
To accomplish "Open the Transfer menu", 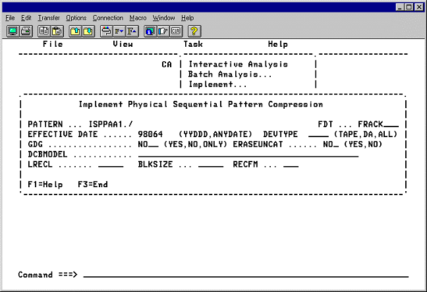I will pos(49,18).
